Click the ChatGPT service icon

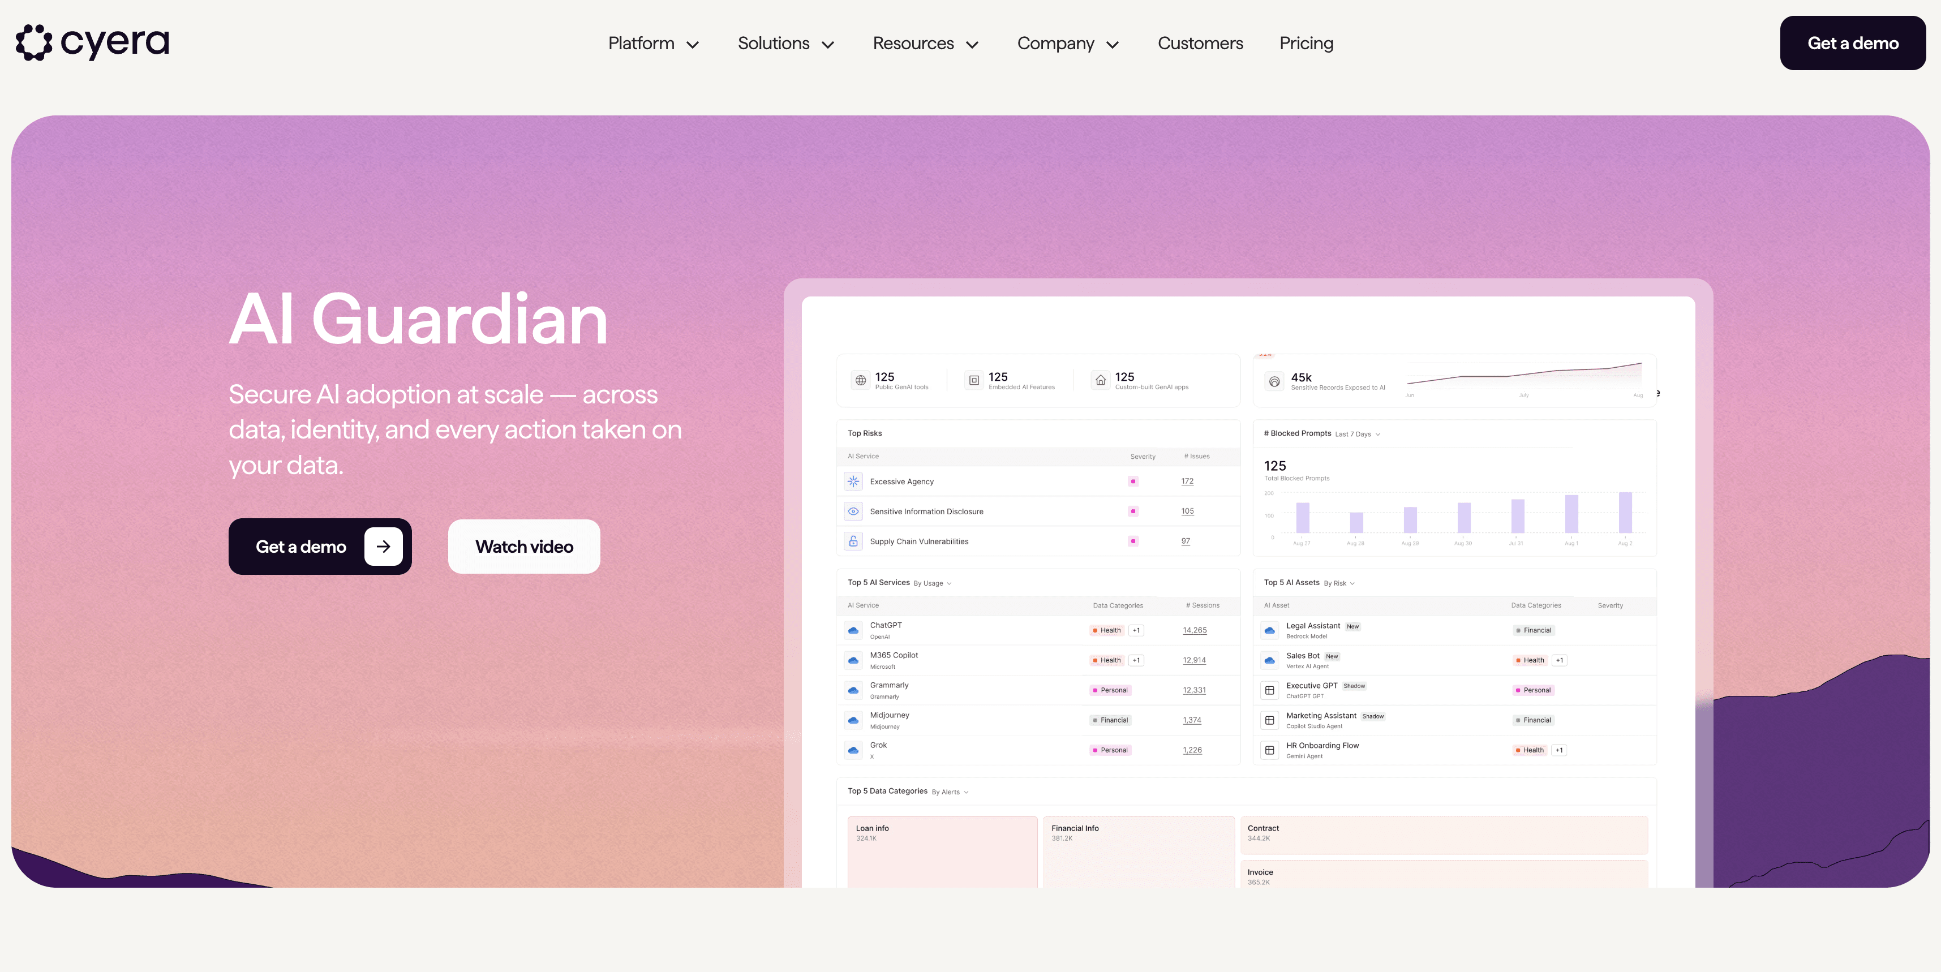(x=853, y=630)
